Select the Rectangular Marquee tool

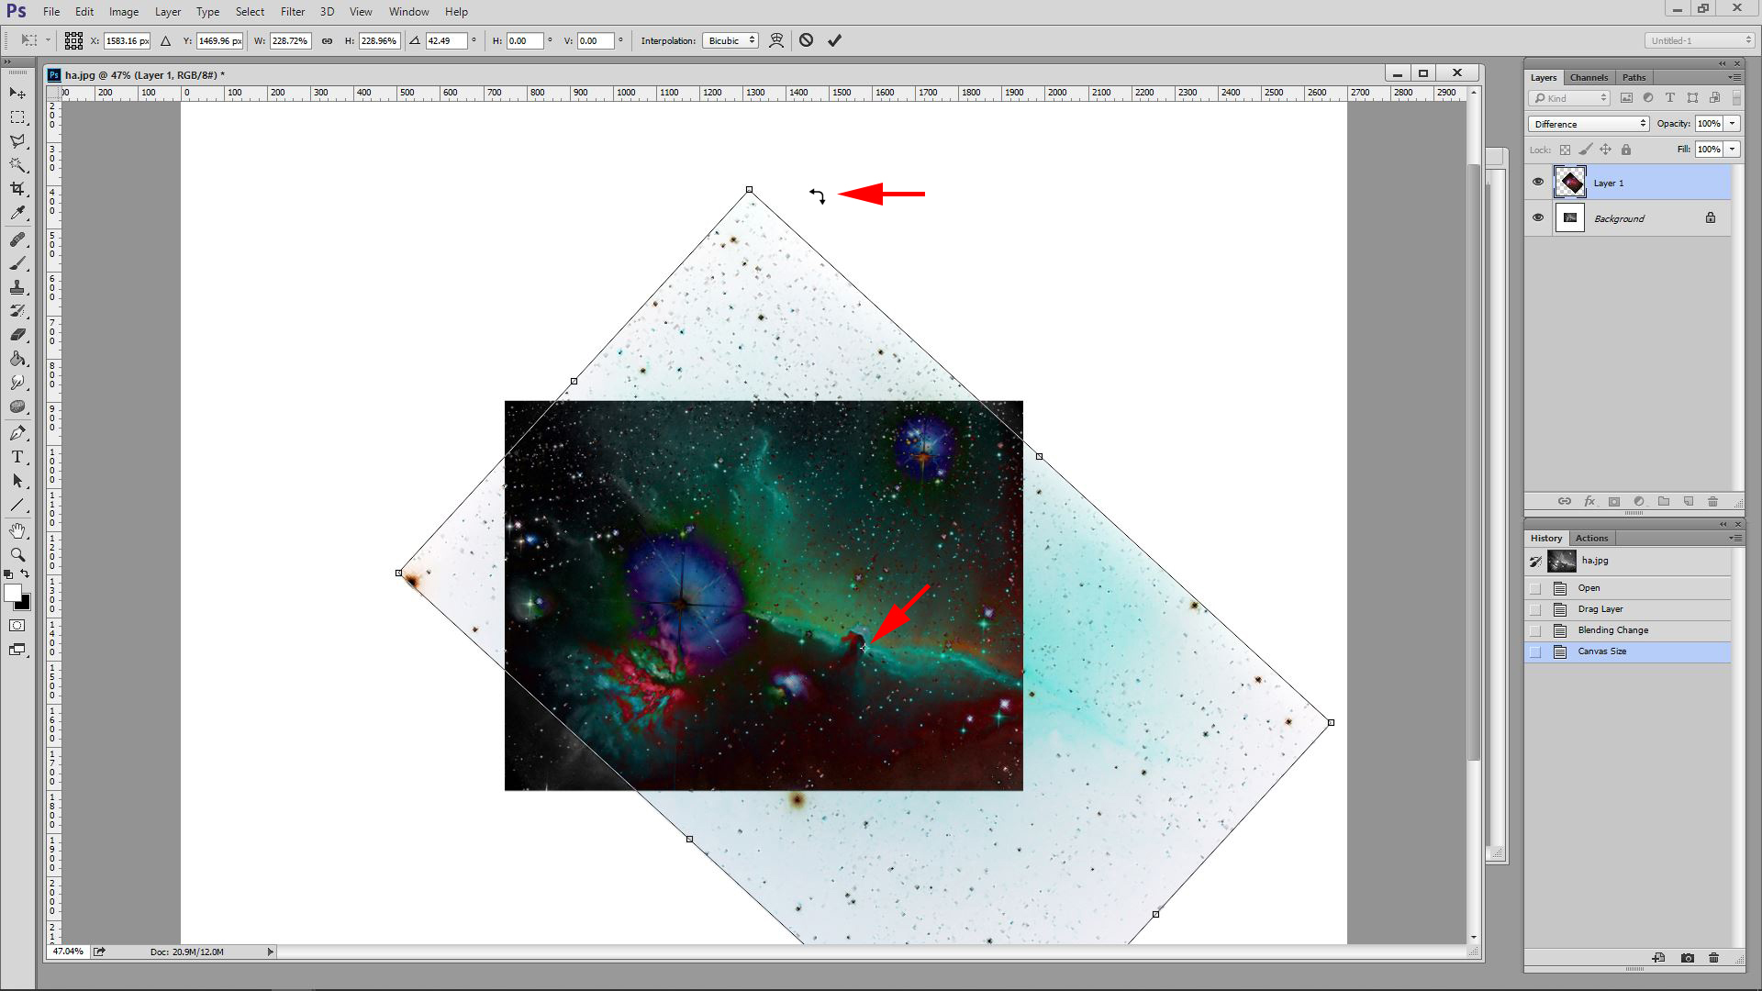pos(17,117)
